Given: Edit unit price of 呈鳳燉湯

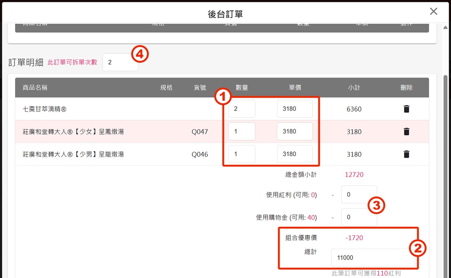Looking at the screenshot, I should 295,131.
